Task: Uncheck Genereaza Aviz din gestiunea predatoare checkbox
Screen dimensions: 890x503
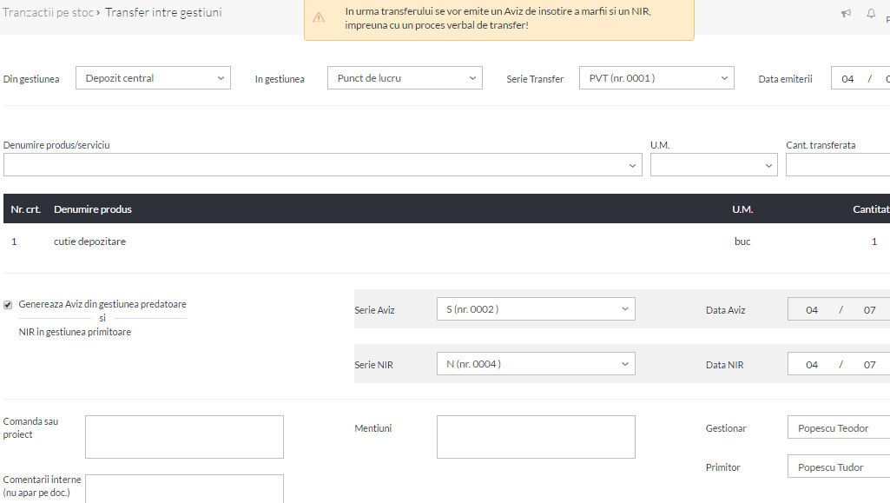Action: [x=8, y=305]
